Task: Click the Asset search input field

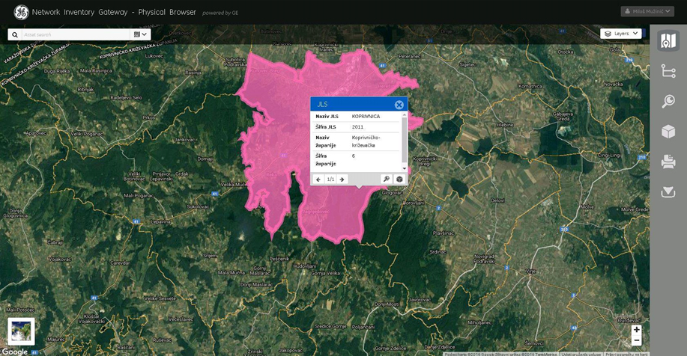Action: (75, 34)
